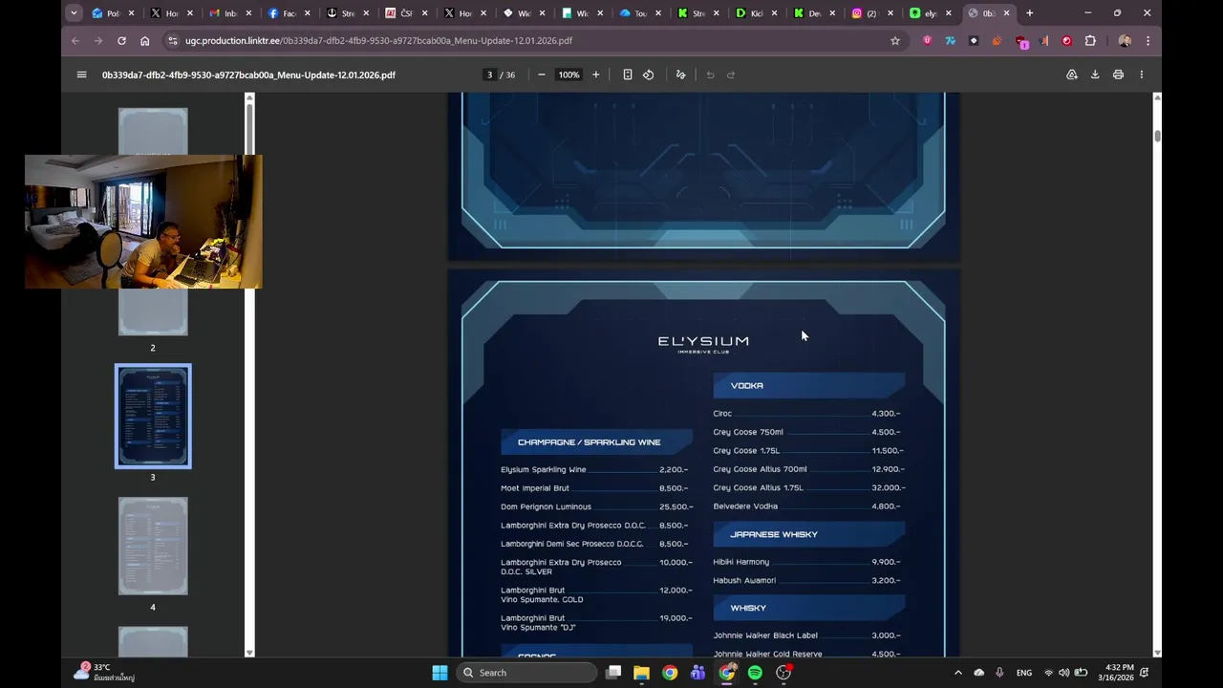Select page 3 thumbnail
1223x688 pixels.
click(x=153, y=416)
